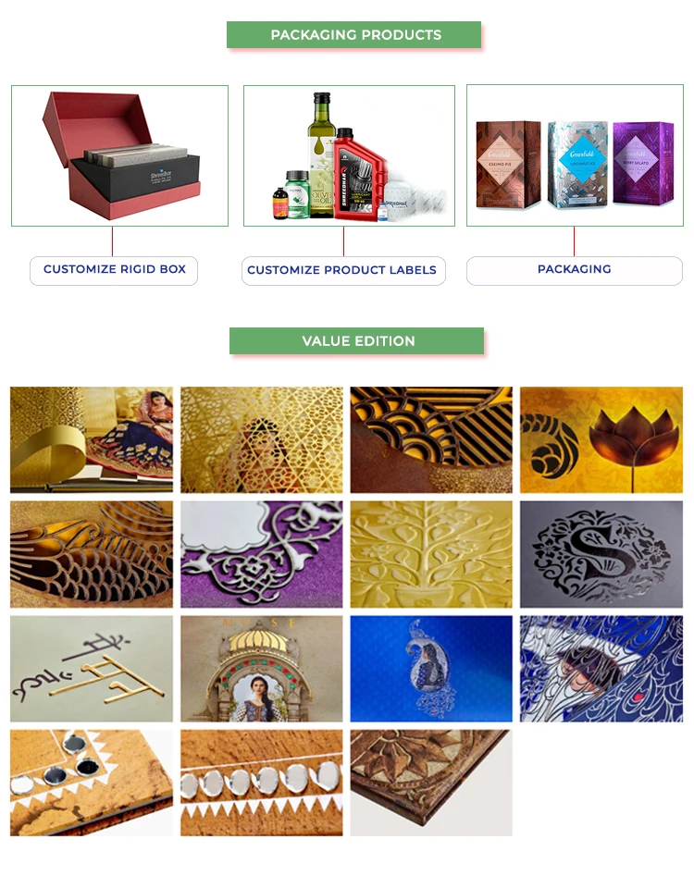View the embossed yellow tree thumbnail
This screenshot has width=694, height=888.
pyautogui.click(x=431, y=554)
